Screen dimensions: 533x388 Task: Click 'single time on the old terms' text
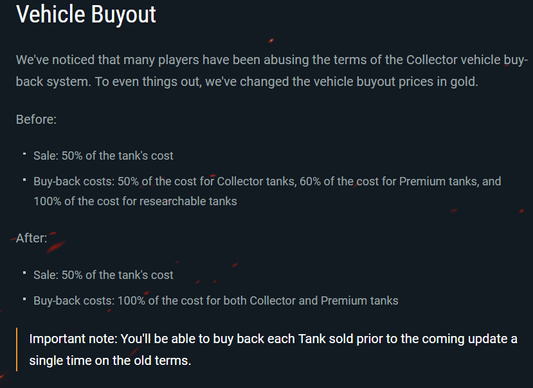tap(109, 360)
